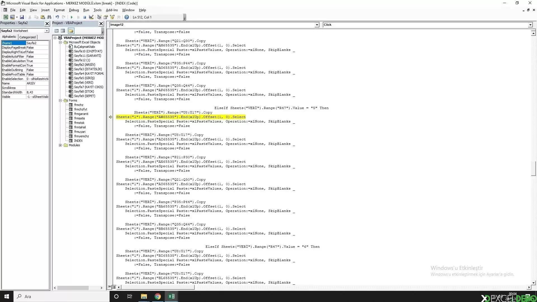Select BuÇalışmaKitabı in project tree
Image resolution: width=537 pixels, height=302 pixels.
point(84,47)
